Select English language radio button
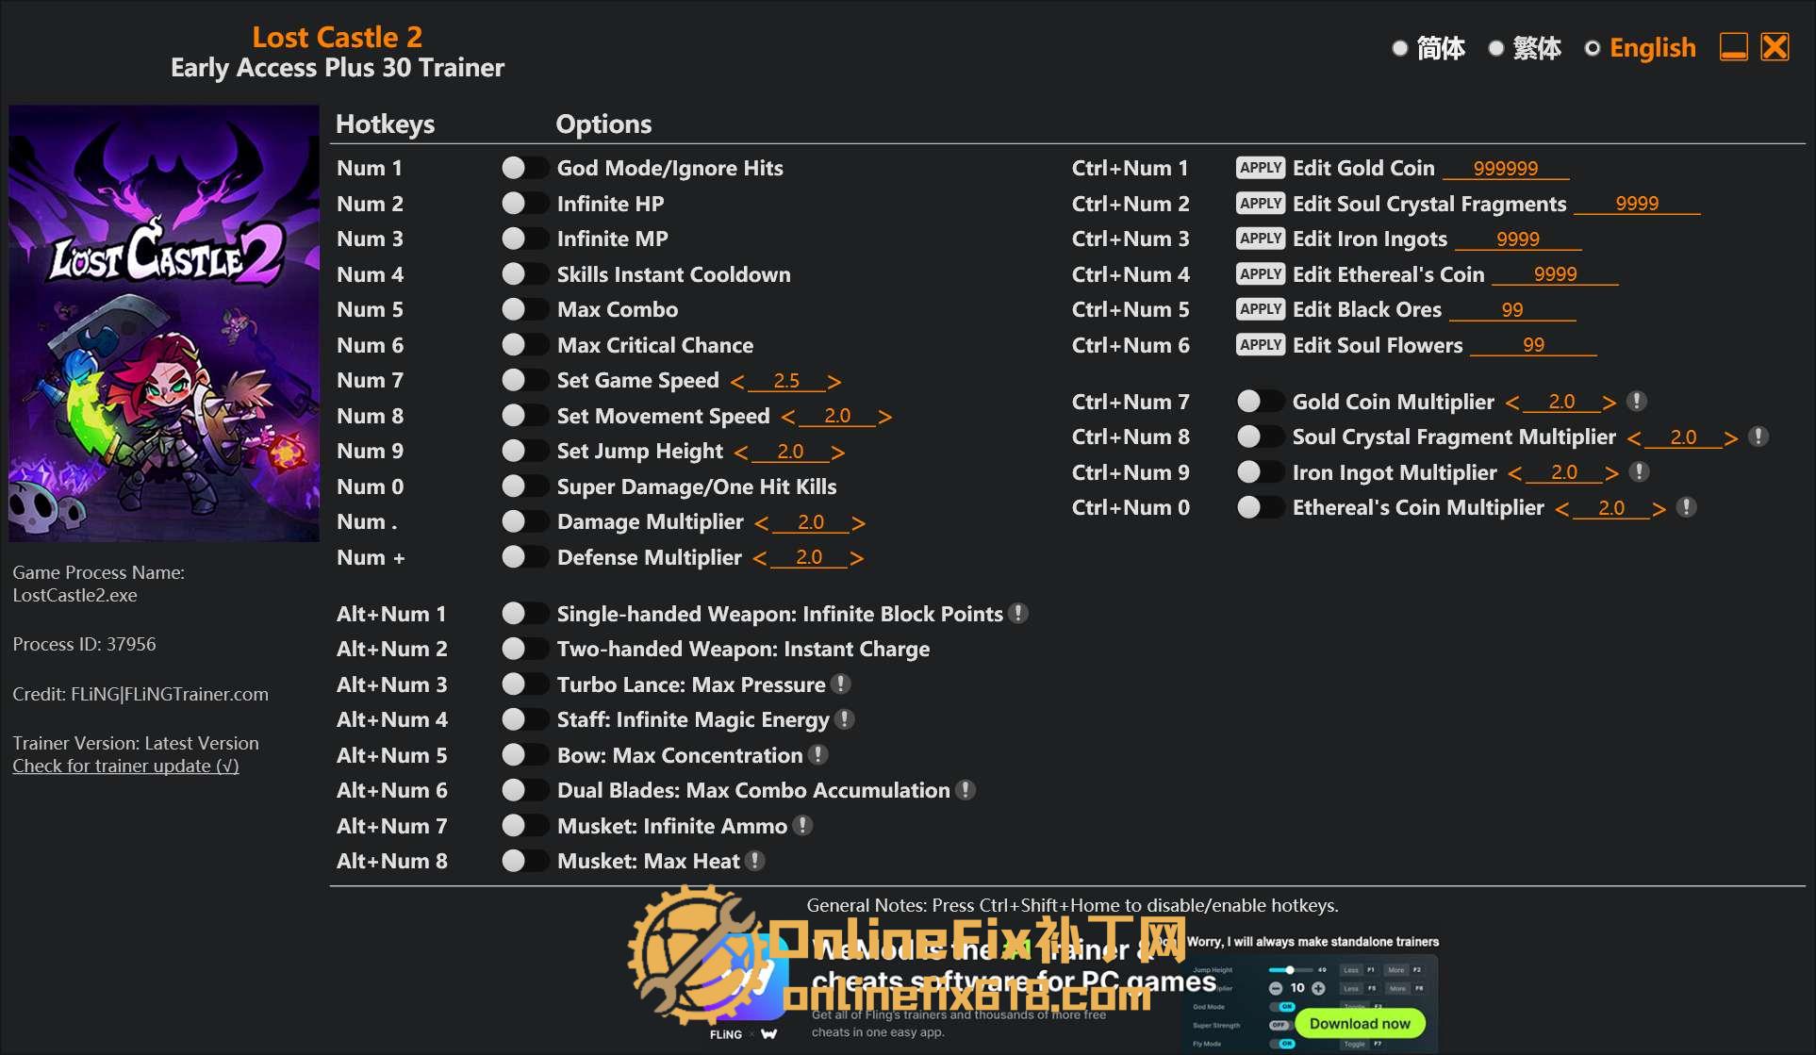 click(x=1593, y=48)
